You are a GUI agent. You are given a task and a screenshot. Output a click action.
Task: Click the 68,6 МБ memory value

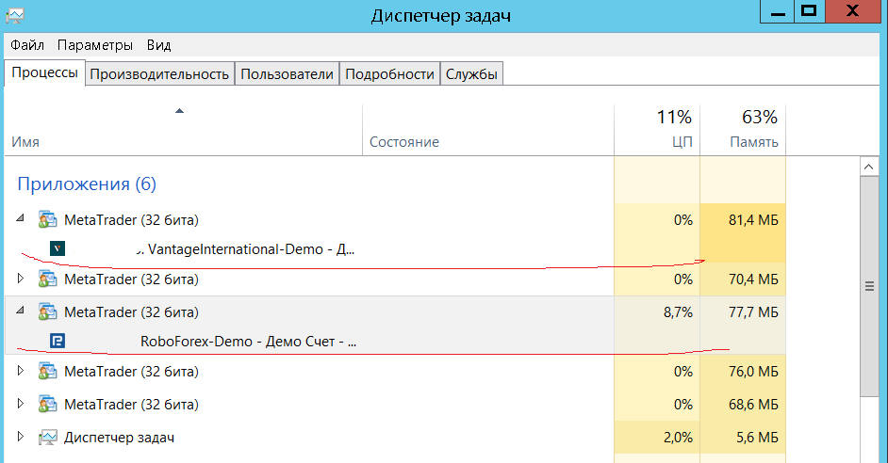coord(753,405)
